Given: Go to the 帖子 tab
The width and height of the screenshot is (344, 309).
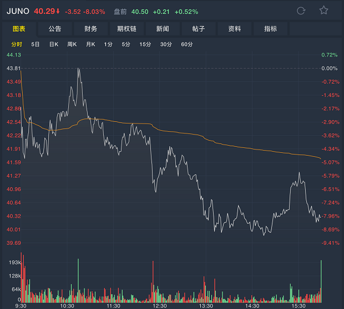Looking at the screenshot, I should click(x=199, y=29).
